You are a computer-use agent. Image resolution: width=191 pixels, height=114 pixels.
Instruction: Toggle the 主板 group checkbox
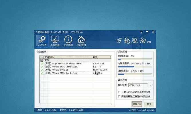[42, 60]
